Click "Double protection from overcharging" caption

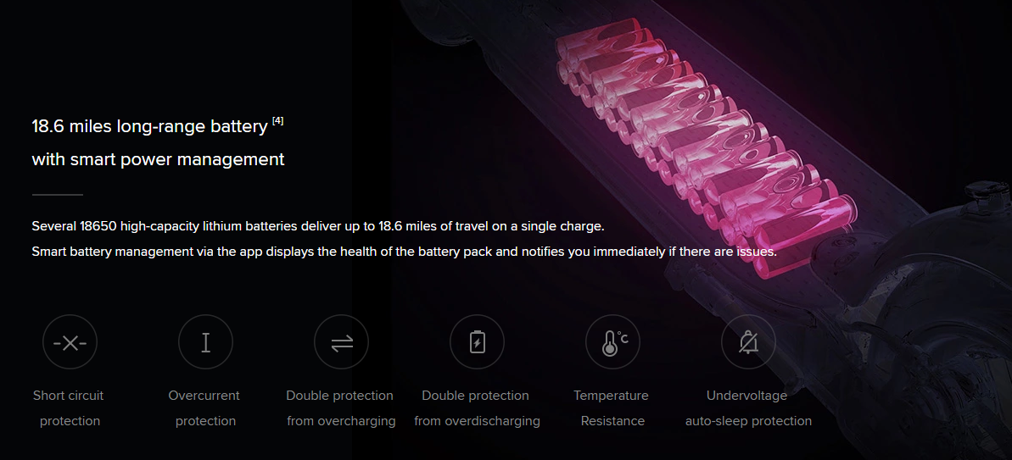[341, 408]
